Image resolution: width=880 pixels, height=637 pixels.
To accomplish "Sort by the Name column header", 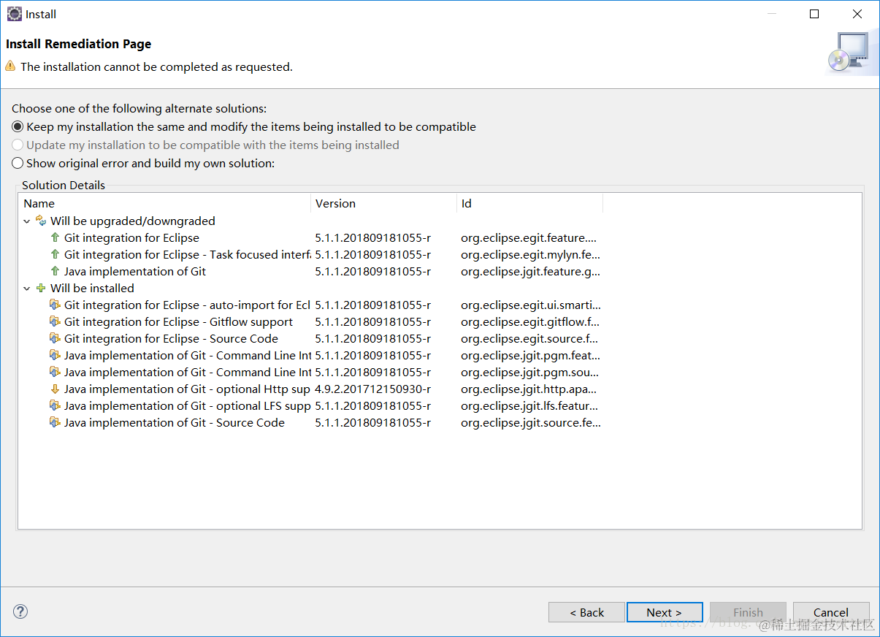I will coord(164,203).
